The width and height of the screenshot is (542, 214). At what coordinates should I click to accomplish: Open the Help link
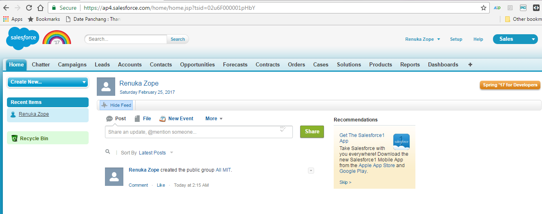[478, 39]
